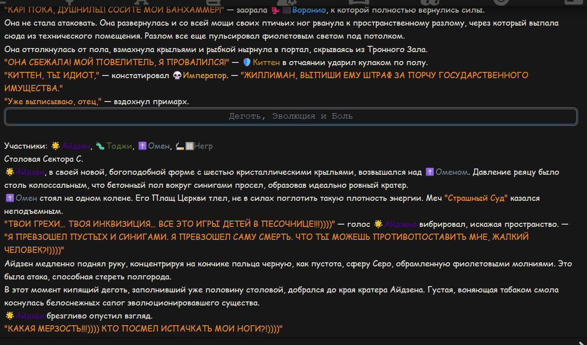Click the cross emoji before "Омен стоял на одном"

point(9,198)
